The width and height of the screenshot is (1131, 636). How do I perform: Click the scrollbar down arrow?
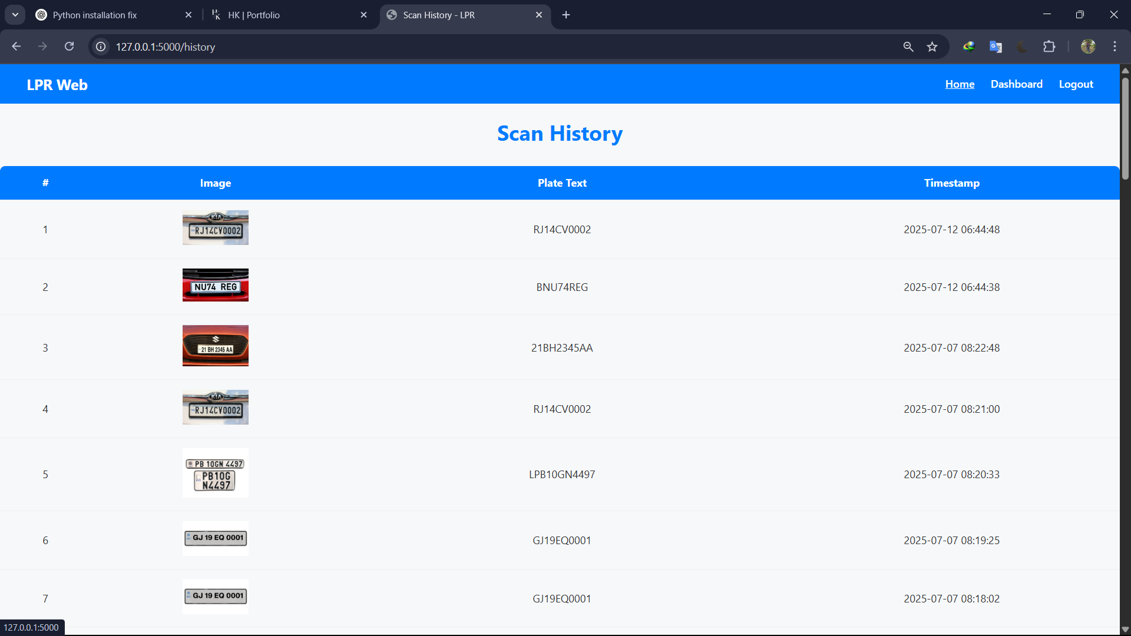tap(1125, 629)
